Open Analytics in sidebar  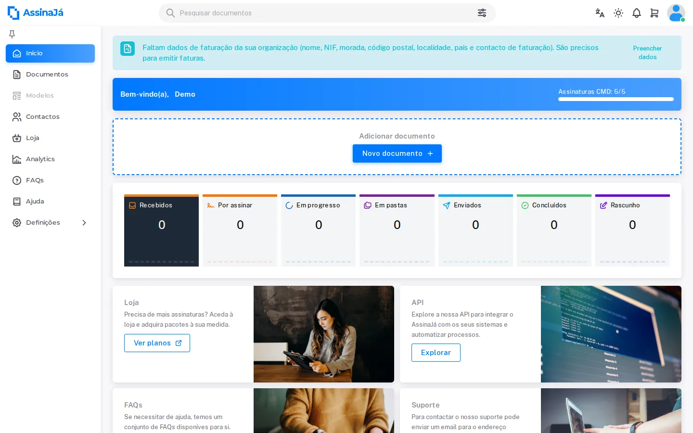tap(50, 159)
